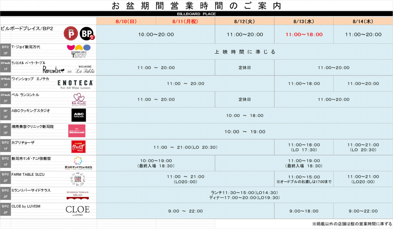
Task: Select ベル ランコントル's 8/13–8/14 "11:00～20:00" cell
Action: click(334, 99)
